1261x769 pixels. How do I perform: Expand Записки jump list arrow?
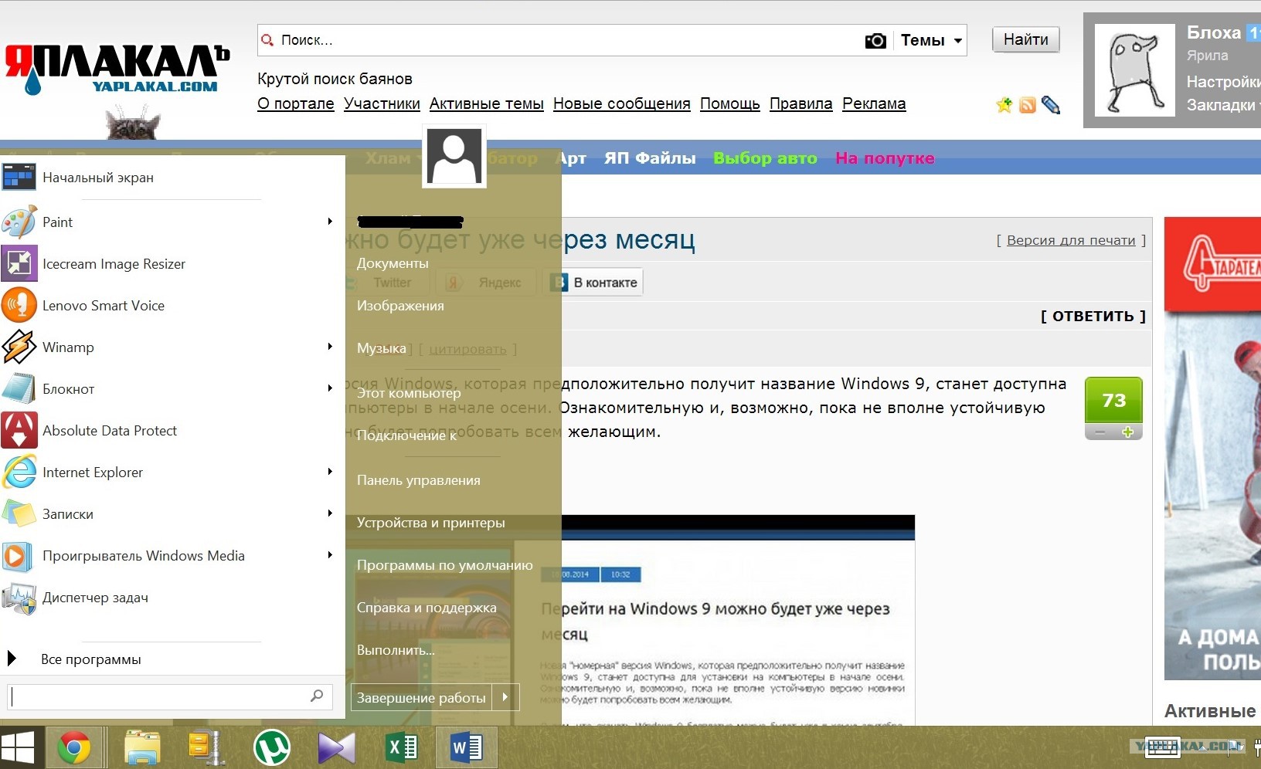(330, 513)
